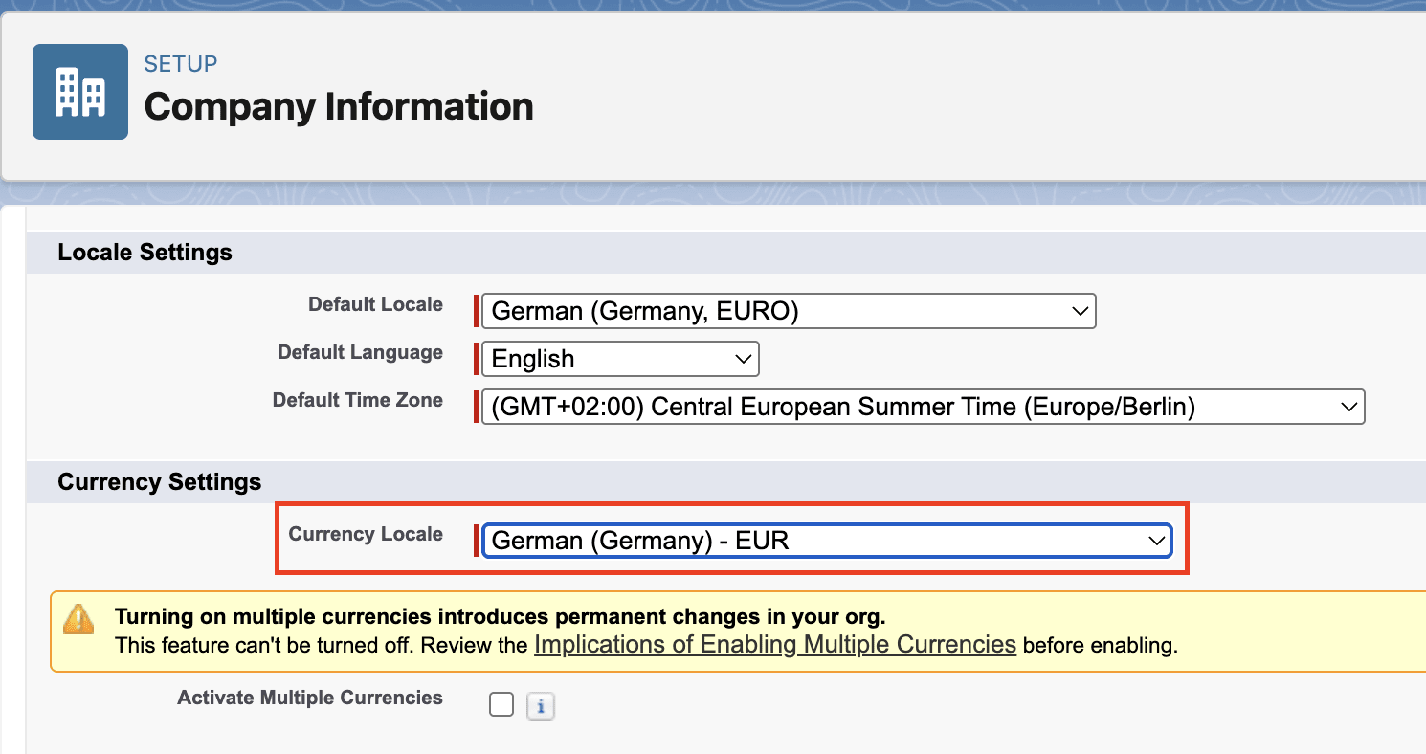Screen dimensions: 1426x754
Task: Click the Default Locale dropdown chevron
Action: (x=1080, y=311)
